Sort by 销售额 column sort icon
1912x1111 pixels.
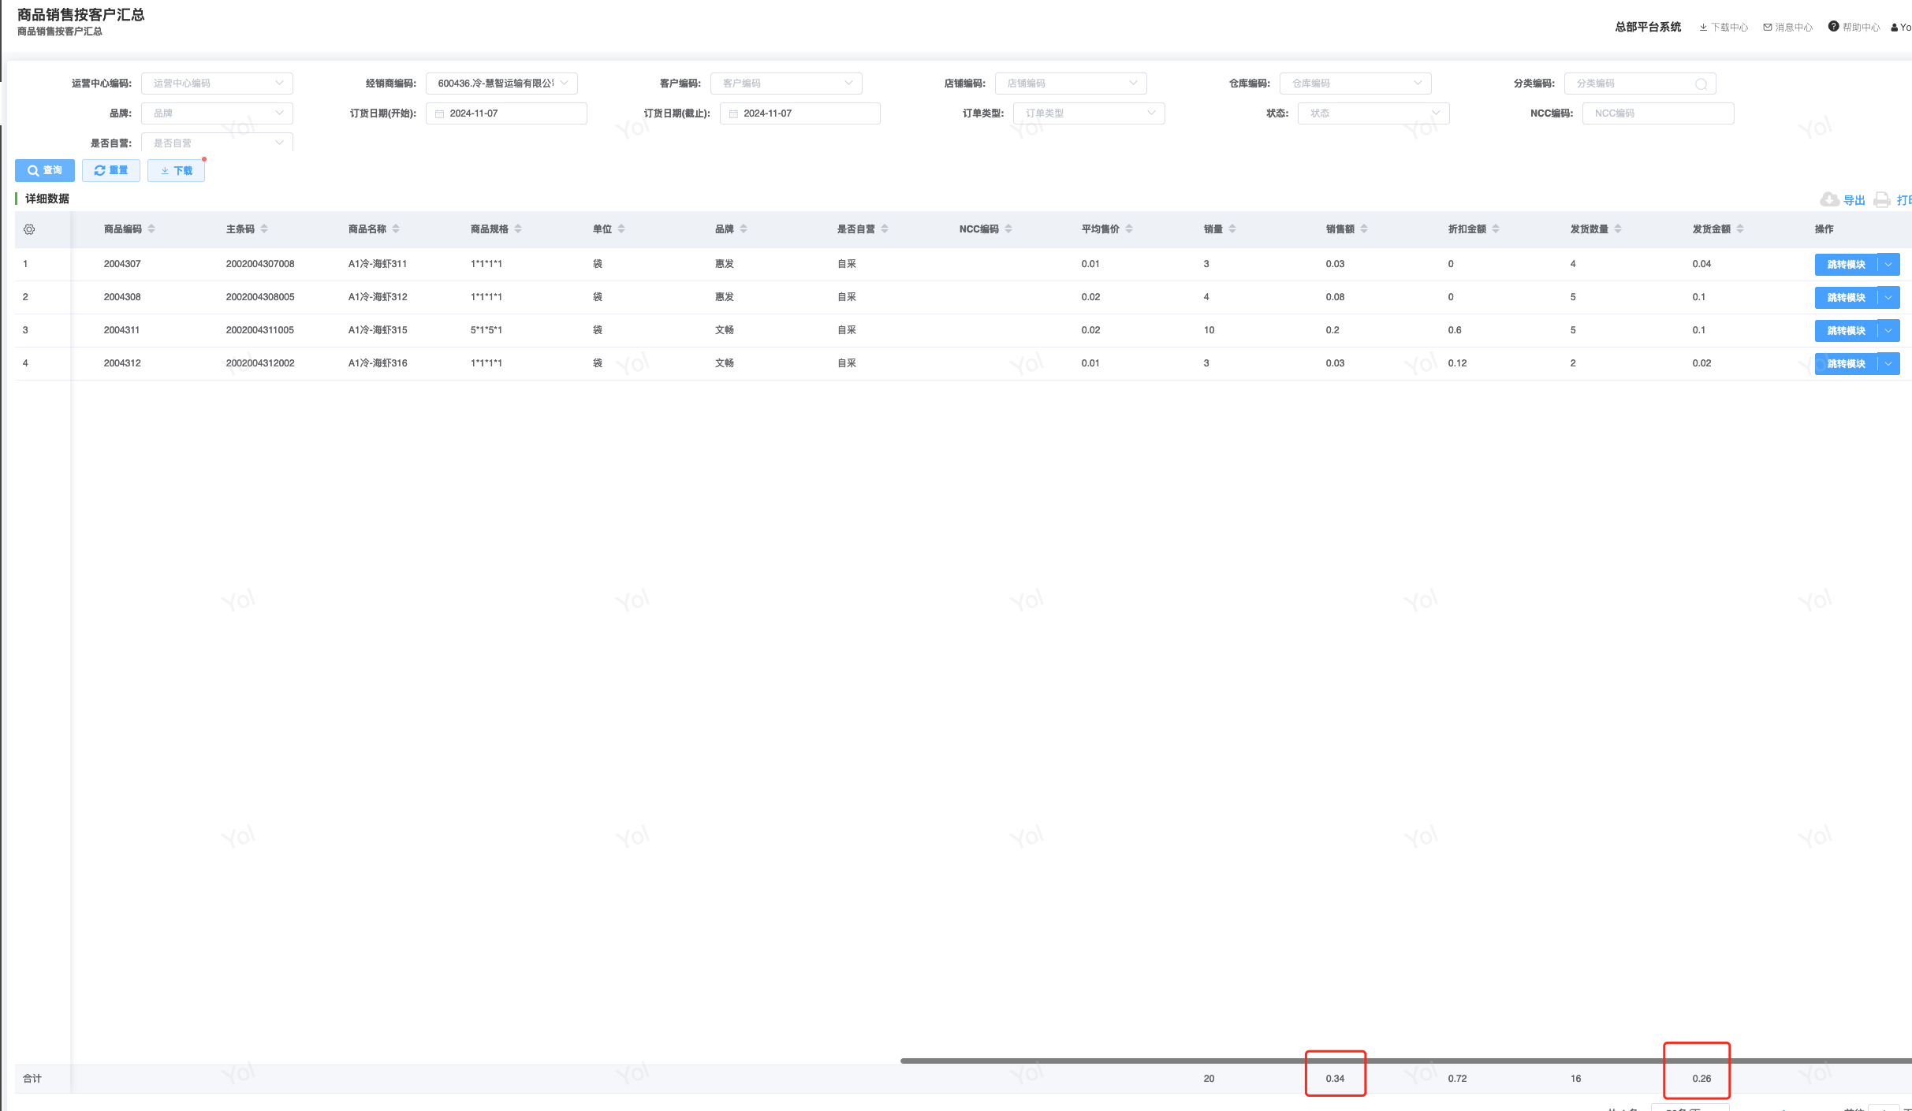tap(1364, 229)
